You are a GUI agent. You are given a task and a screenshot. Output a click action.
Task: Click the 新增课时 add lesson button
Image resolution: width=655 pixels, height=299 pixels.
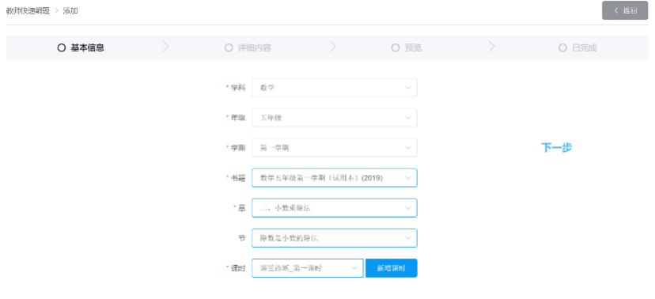click(x=392, y=268)
